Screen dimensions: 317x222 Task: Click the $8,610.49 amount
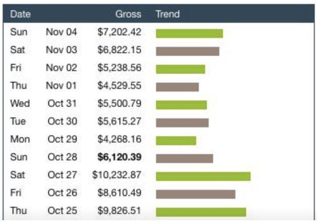pos(119,193)
